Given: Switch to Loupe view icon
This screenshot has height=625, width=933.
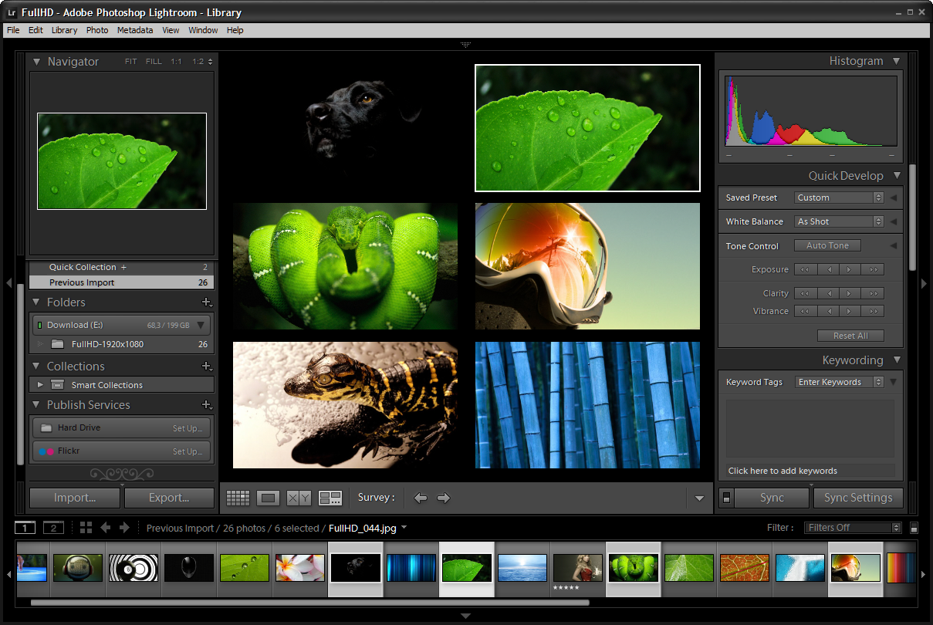Looking at the screenshot, I should 268,498.
